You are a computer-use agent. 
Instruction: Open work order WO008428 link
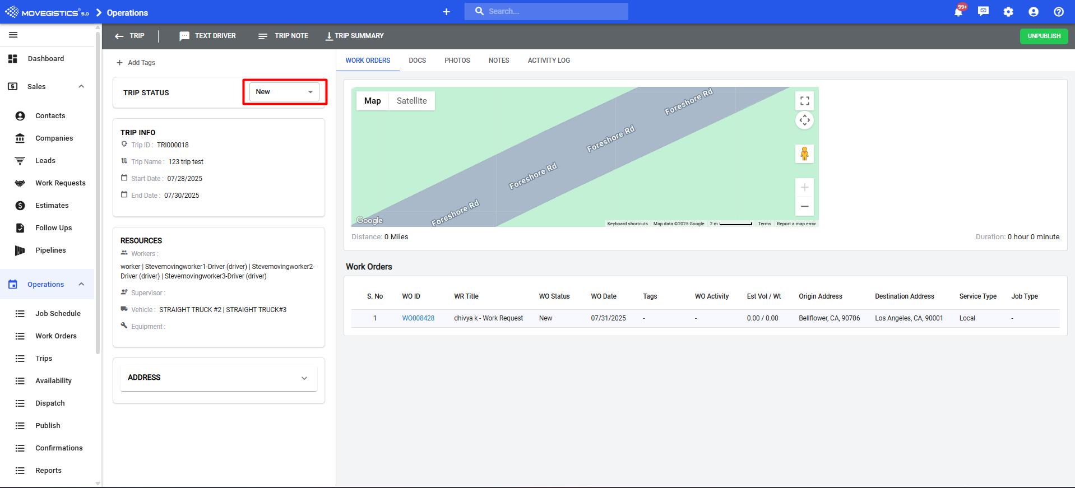tap(418, 318)
